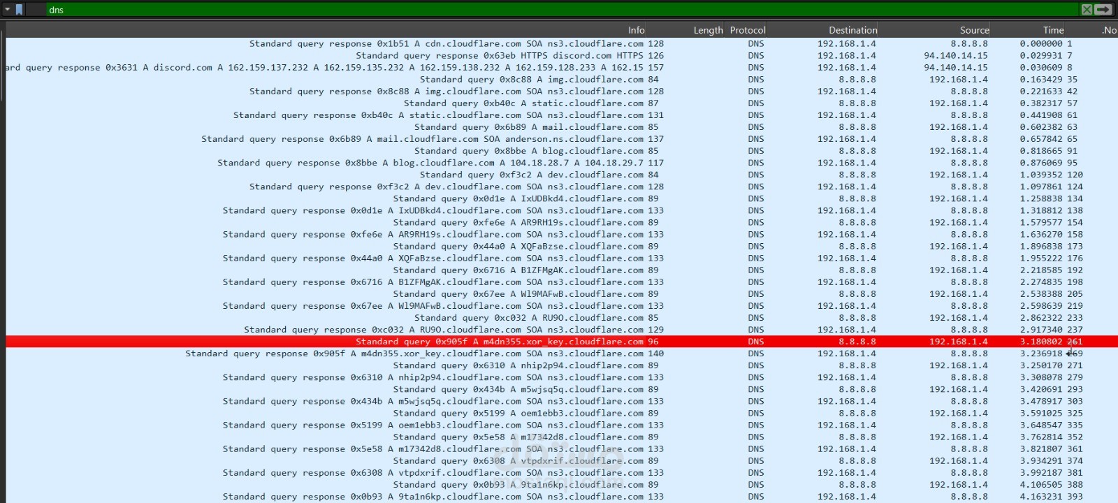Screen dimensions: 1118x503
Task: Select response 0x44a0 XQFaBzse.cloudflare.com row
Action: point(562,258)
